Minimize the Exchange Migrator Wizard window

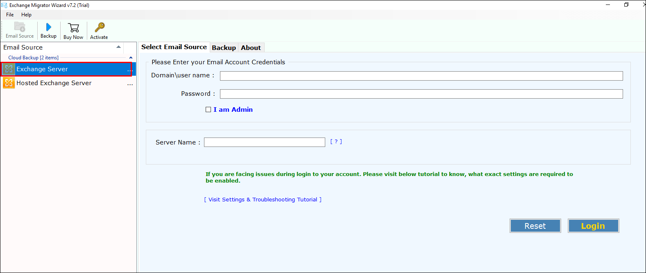click(x=608, y=5)
